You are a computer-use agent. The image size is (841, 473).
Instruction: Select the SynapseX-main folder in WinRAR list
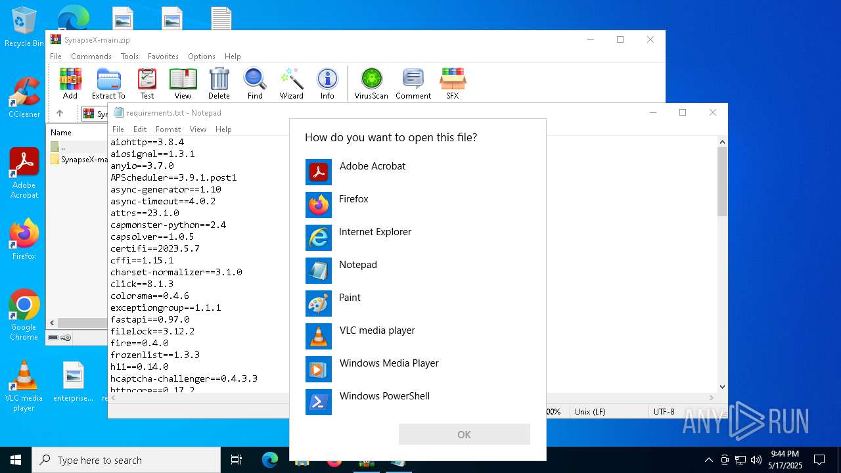[79, 159]
